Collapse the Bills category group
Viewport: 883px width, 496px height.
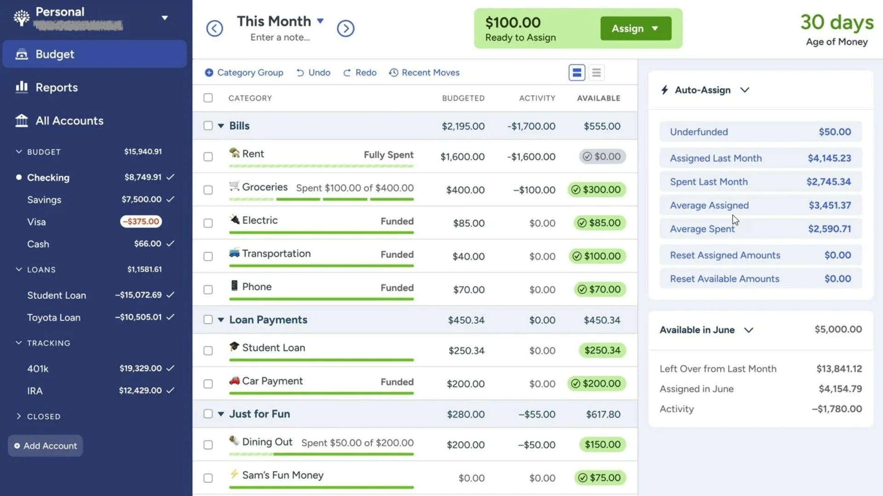221,126
